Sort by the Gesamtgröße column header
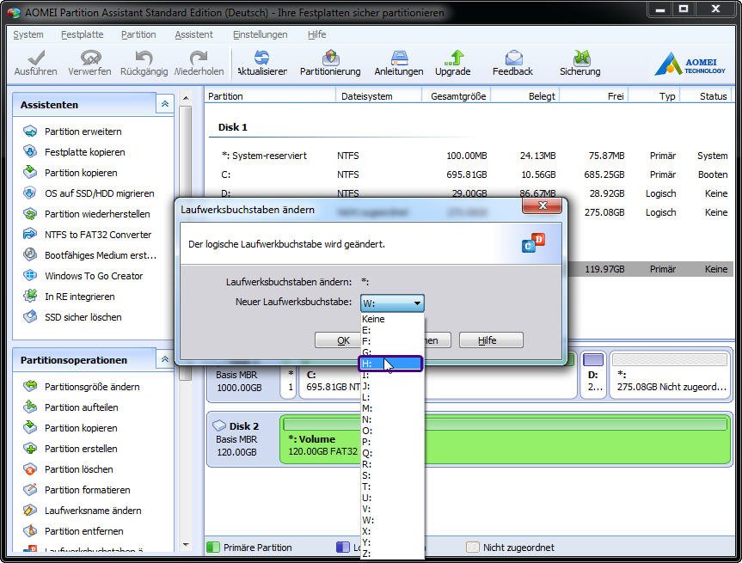Image resolution: width=742 pixels, height=563 pixels. pyautogui.click(x=457, y=96)
